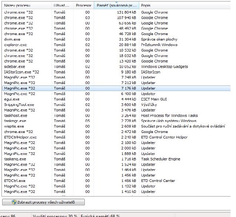Select the chrome.exe row using 131 804 kB

[18, 12]
